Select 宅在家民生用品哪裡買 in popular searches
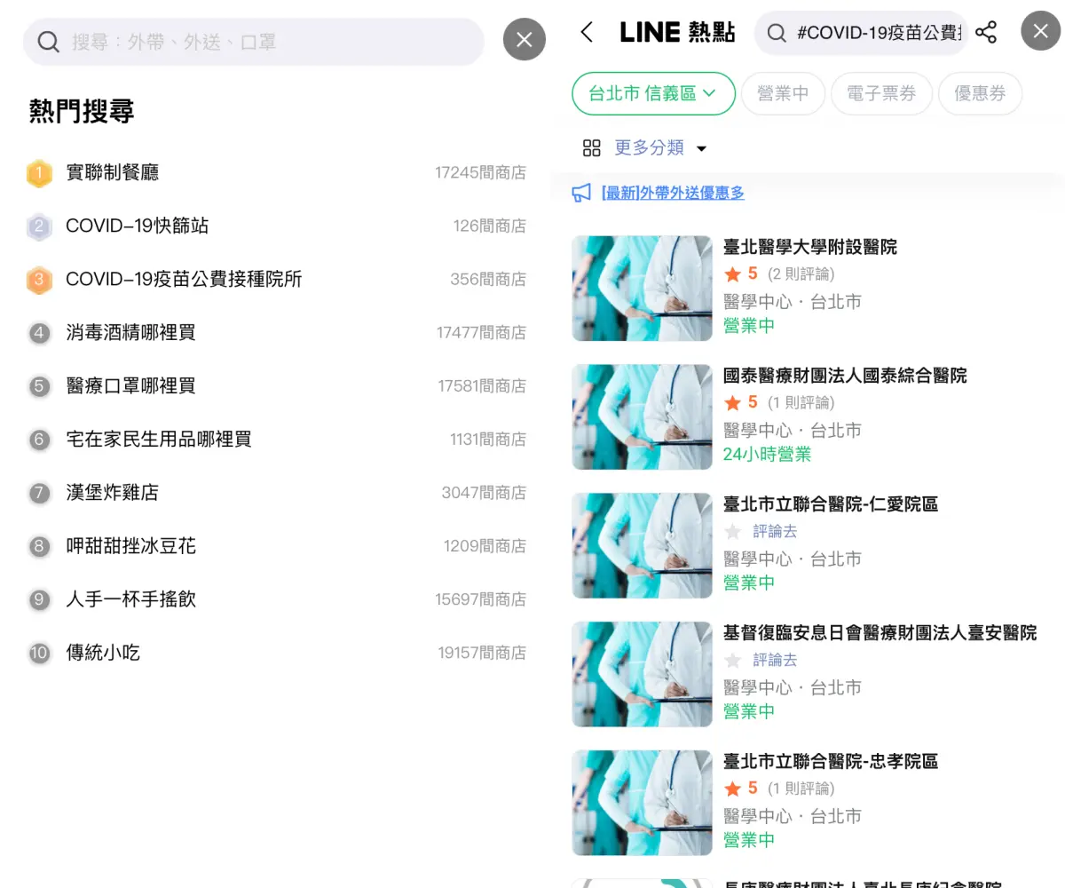Image resolution: width=1065 pixels, height=888 pixels. click(159, 439)
